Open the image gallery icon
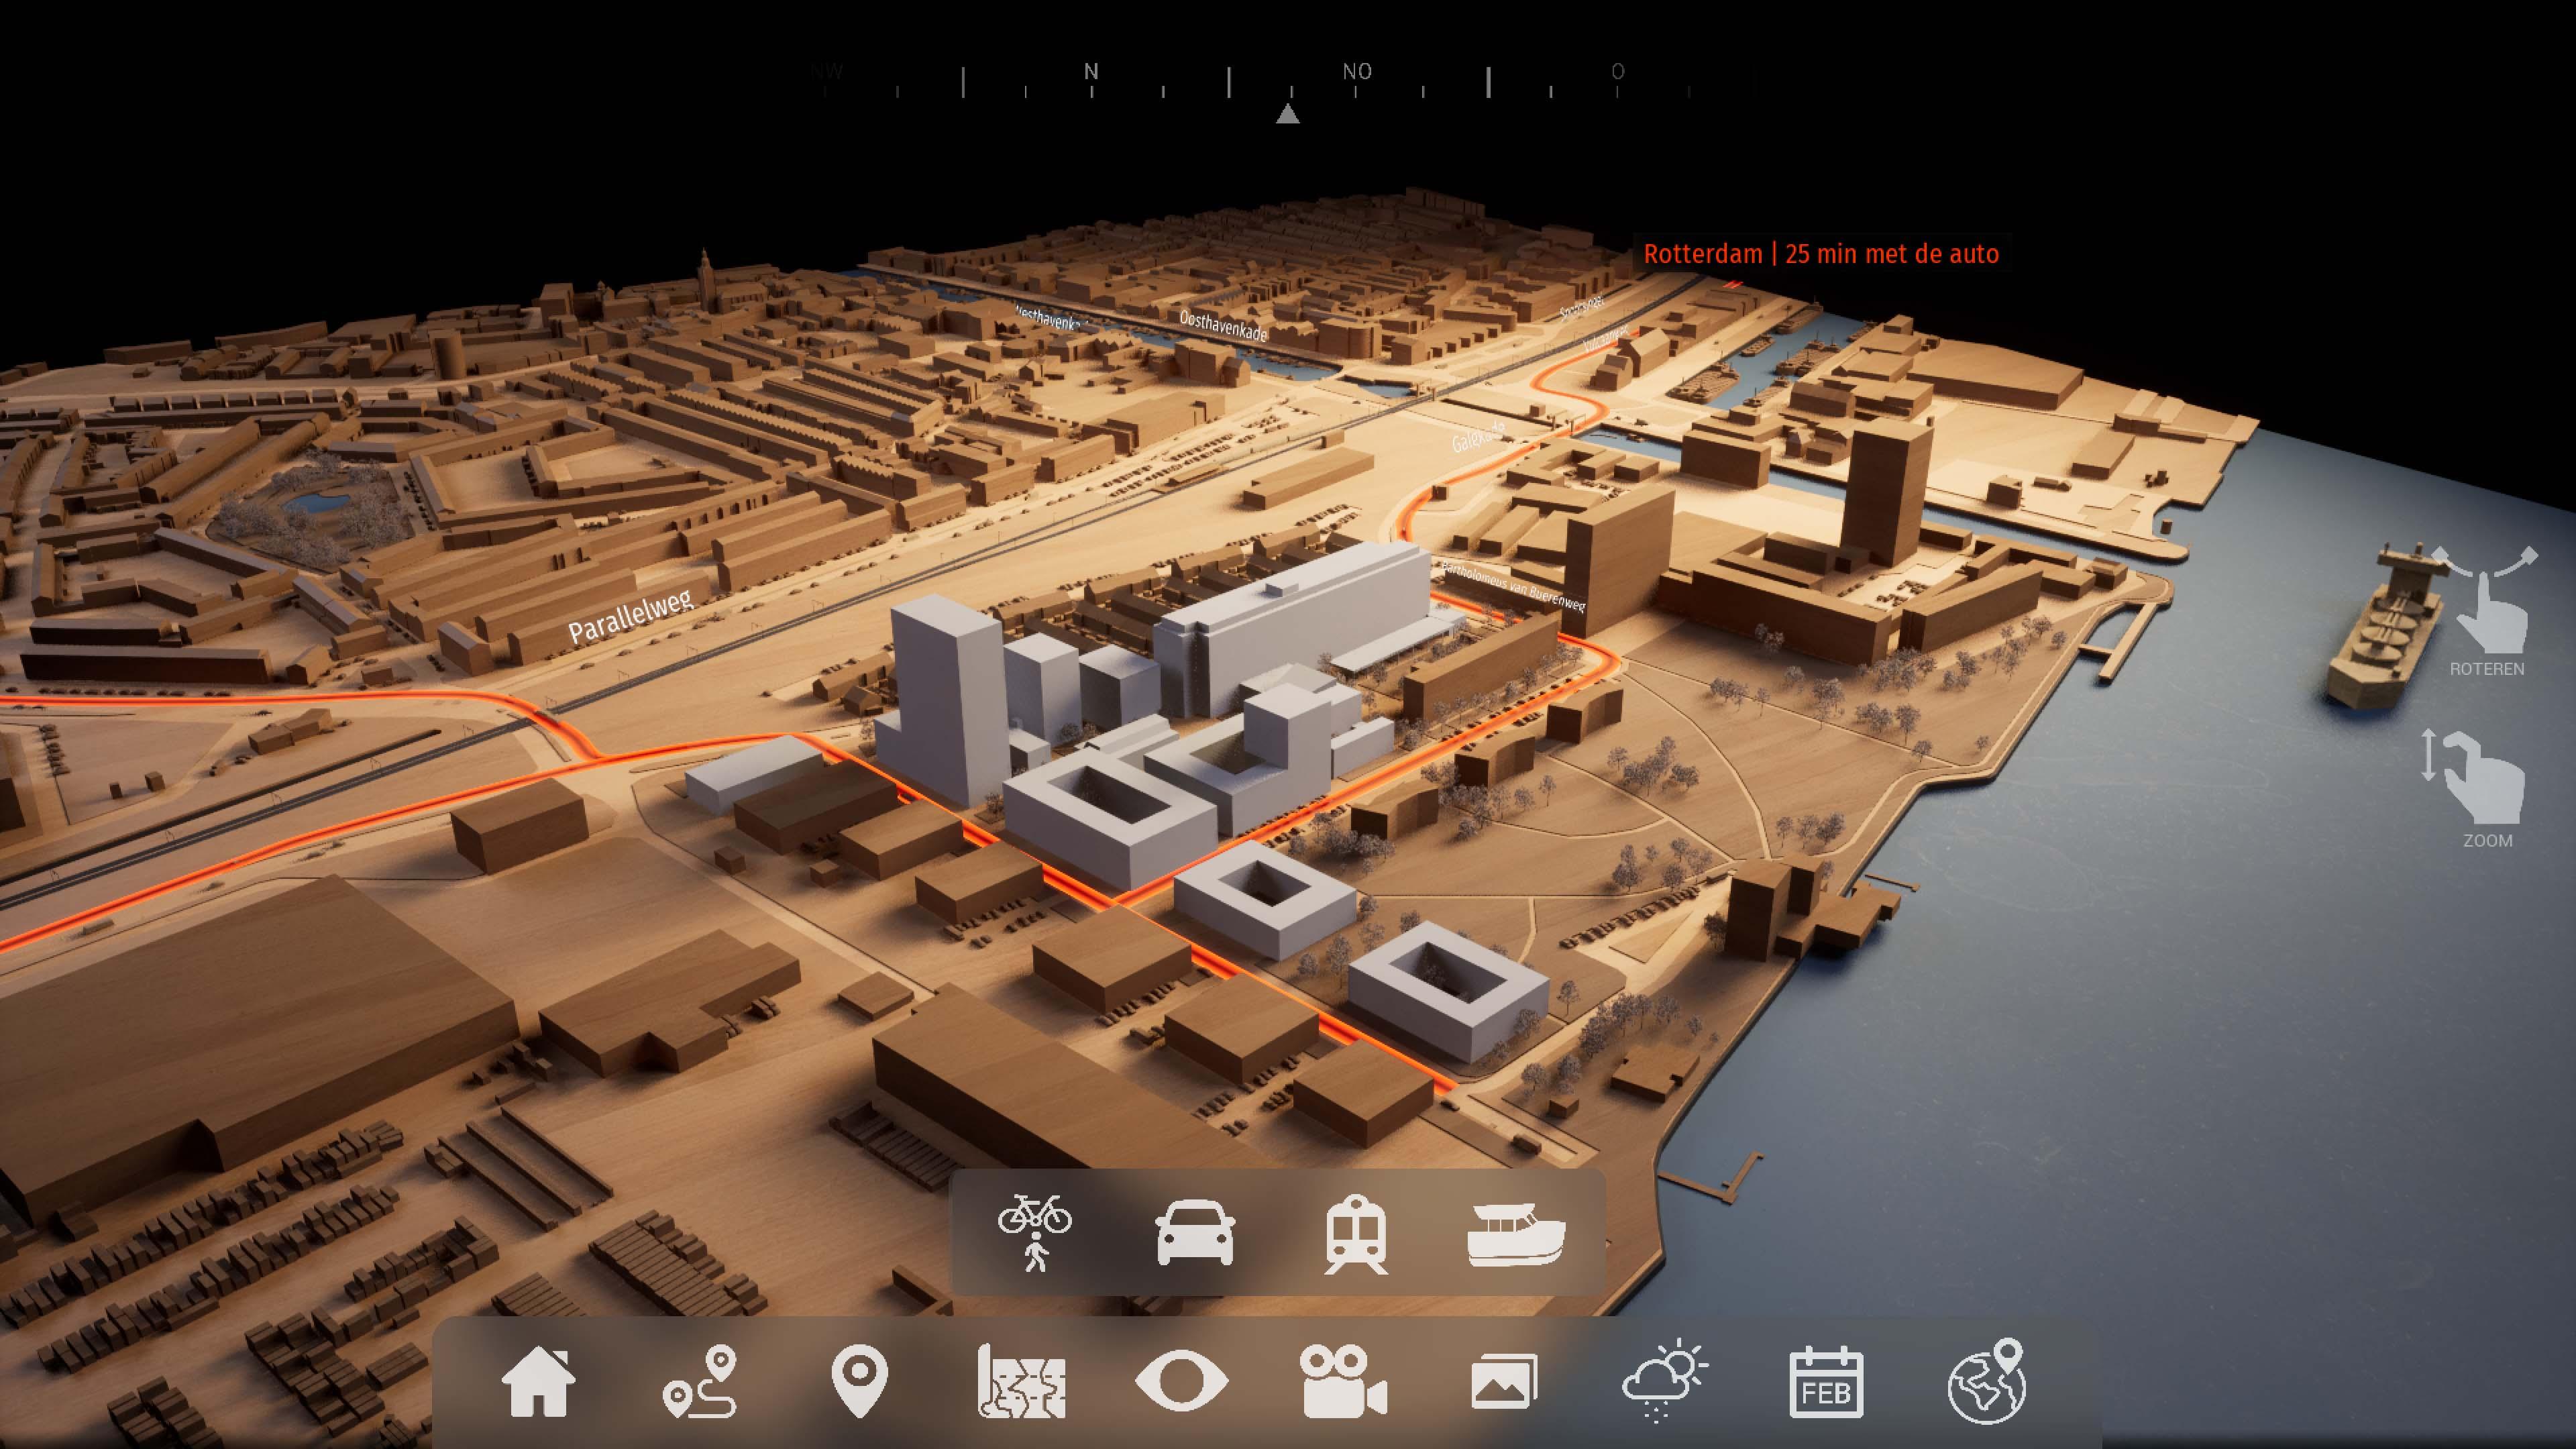The height and width of the screenshot is (1449, 2576). [x=1504, y=1381]
